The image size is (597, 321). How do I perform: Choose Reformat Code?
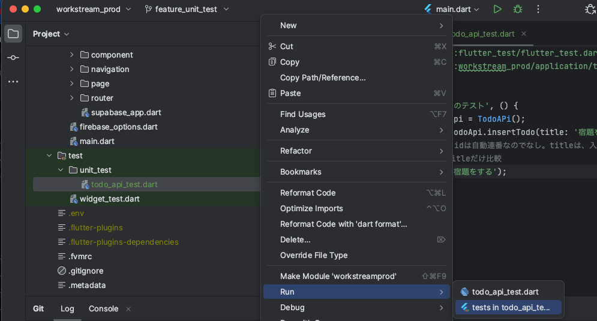click(x=357, y=193)
